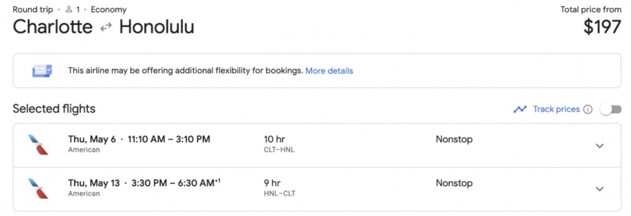631x216 pixels.
Task: Click the flexible booking ticket icon
Action: (x=42, y=70)
